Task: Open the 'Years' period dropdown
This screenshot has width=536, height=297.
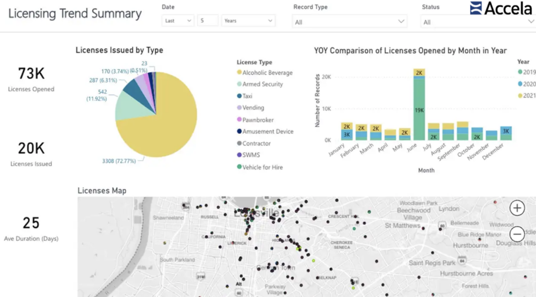Action: coord(248,21)
